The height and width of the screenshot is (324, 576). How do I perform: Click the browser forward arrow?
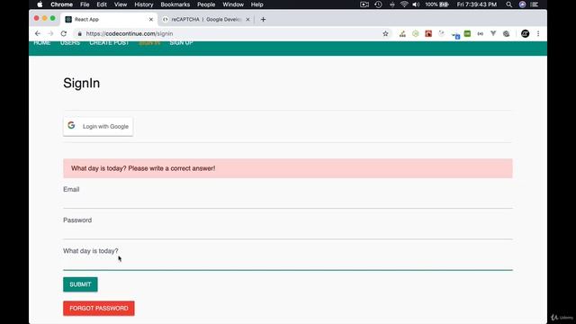pyautogui.click(x=50, y=33)
